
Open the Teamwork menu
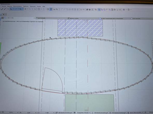[33, 6]
